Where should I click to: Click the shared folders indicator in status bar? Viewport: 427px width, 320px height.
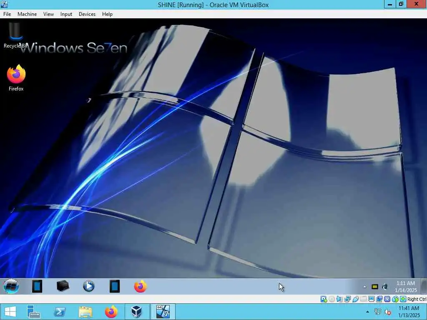click(363, 299)
